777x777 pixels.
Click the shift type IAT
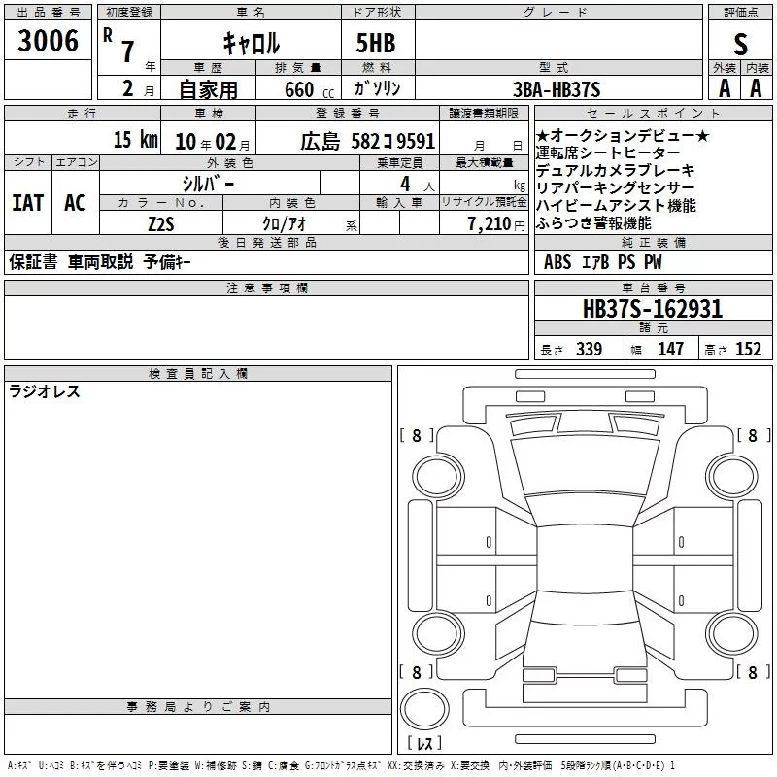pos(28,203)
